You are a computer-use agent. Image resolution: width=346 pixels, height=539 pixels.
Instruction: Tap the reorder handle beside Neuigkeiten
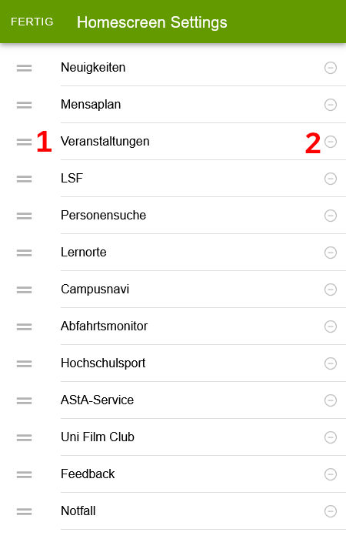point(24,68)
